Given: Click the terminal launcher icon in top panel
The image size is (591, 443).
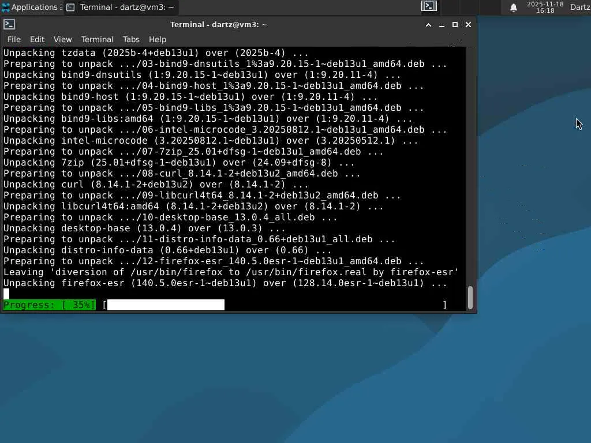Looking at the screenshot, I should [429, 6].
